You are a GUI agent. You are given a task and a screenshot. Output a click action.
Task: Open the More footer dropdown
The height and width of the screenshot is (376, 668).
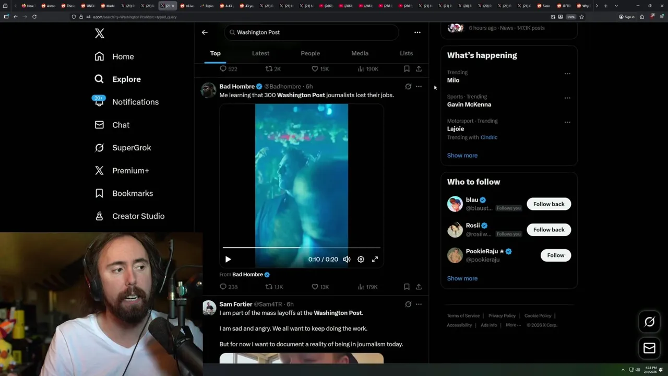(513, 325)
